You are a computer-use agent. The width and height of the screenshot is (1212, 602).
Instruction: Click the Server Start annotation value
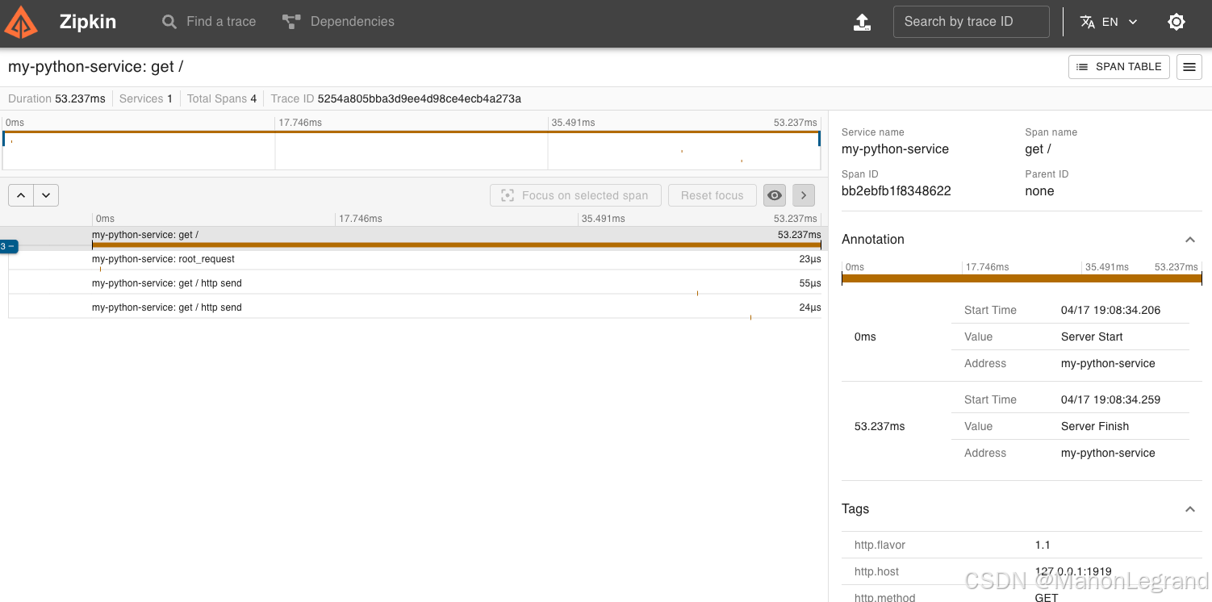(1092, 337)
